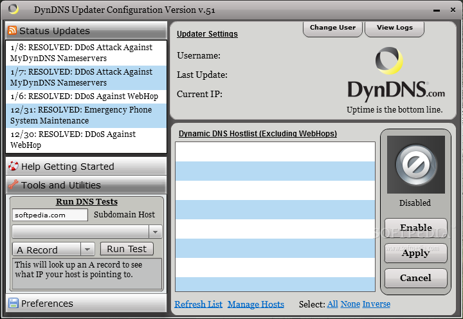Apply the updater settings

pyautogui.click(x=416, y=253)
